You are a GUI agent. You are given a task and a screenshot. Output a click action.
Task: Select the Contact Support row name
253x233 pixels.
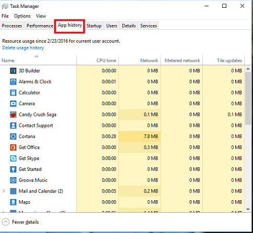point(36,126)
